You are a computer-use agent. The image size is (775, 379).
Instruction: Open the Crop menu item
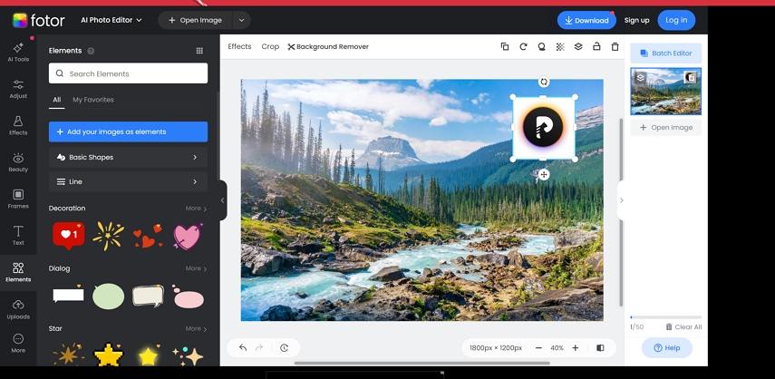click(x=270, y=46)
